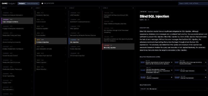Open CWE-89 SQL Injection weakness card
The image size is (208, 96).
pyautogui.click(x=157, y=62)
